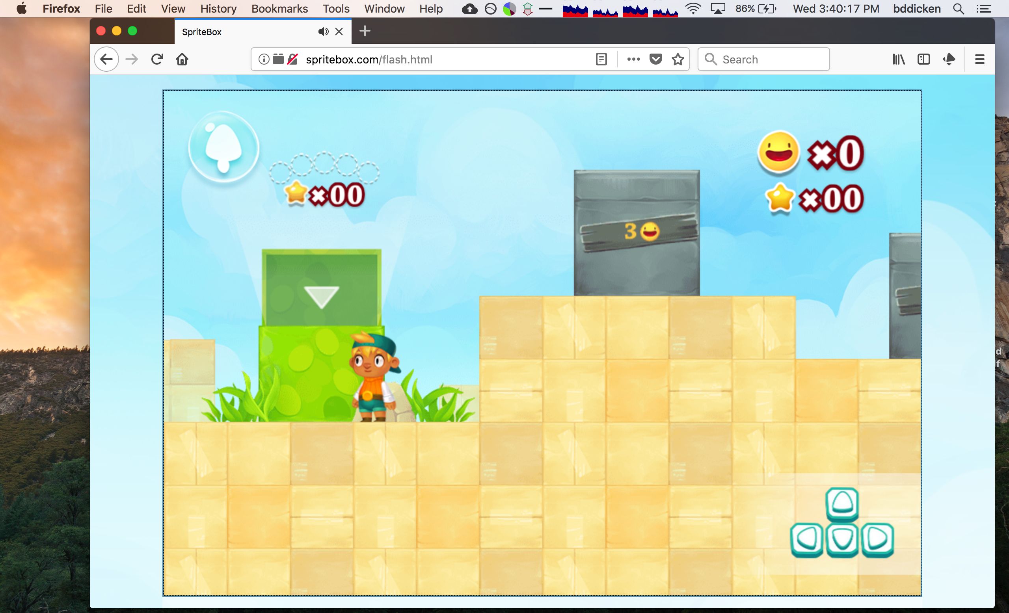Click the mushroom bubble in the game

pyautogui.click(x=223, y=147)
